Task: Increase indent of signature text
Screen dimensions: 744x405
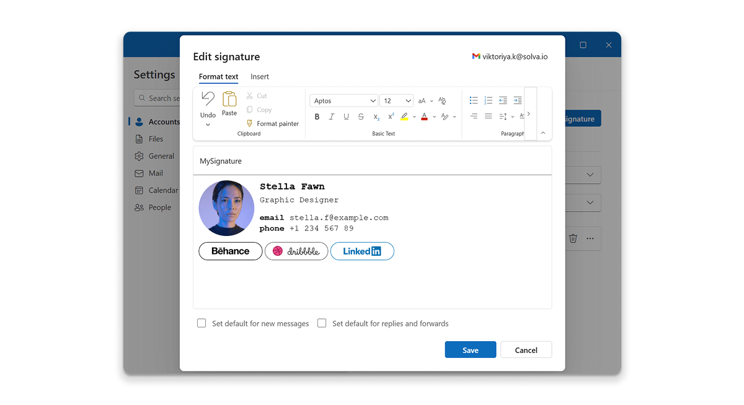Action: click(518, 100)
